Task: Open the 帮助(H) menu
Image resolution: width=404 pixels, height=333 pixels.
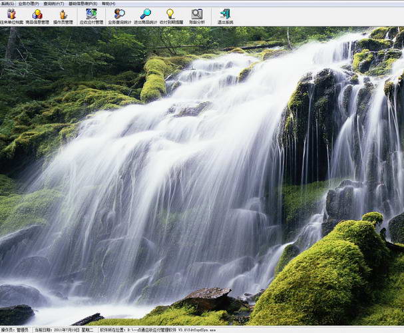Action: (108, 3)
